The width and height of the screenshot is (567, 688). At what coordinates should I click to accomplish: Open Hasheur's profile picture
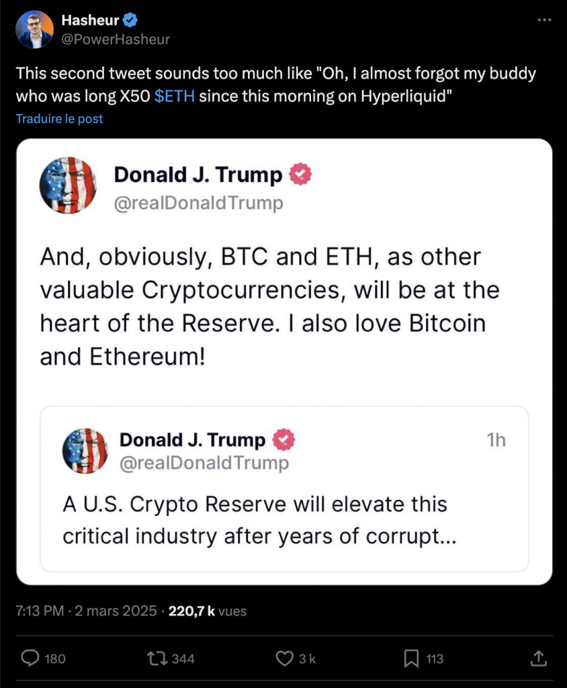click(34, 28)
